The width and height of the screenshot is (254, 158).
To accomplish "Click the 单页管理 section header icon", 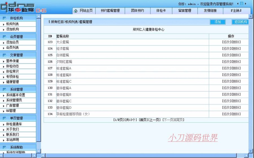I will click(4, 118).
